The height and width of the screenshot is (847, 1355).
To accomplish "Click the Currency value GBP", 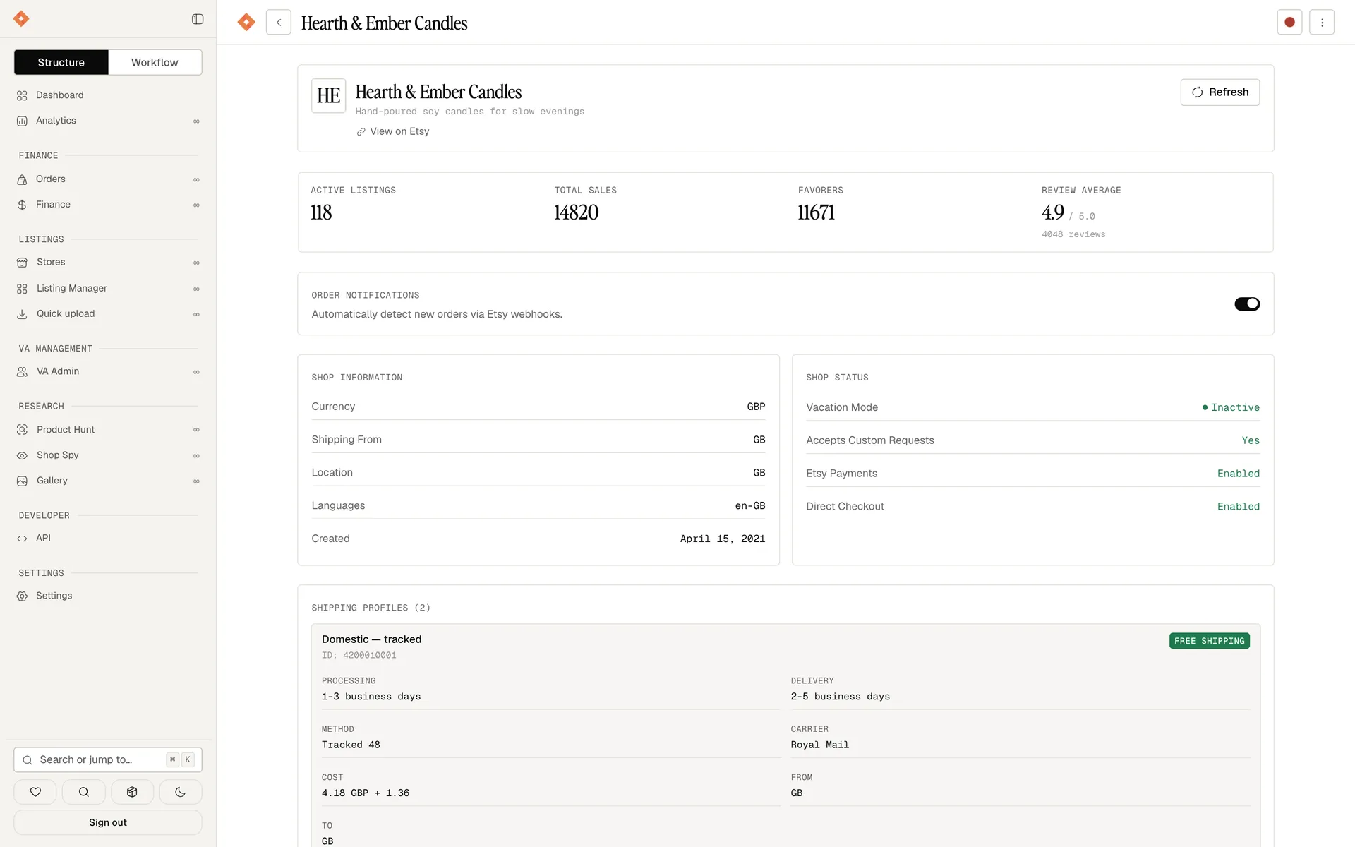I will pyautogui.click(x=756, y=407).
